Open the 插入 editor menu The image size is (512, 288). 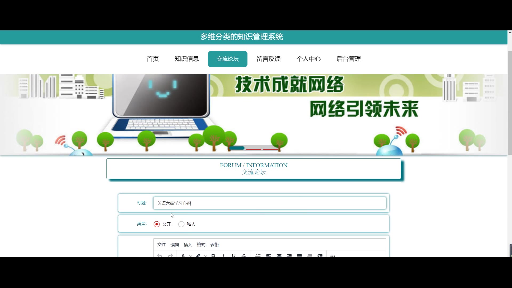coord(188,245)
